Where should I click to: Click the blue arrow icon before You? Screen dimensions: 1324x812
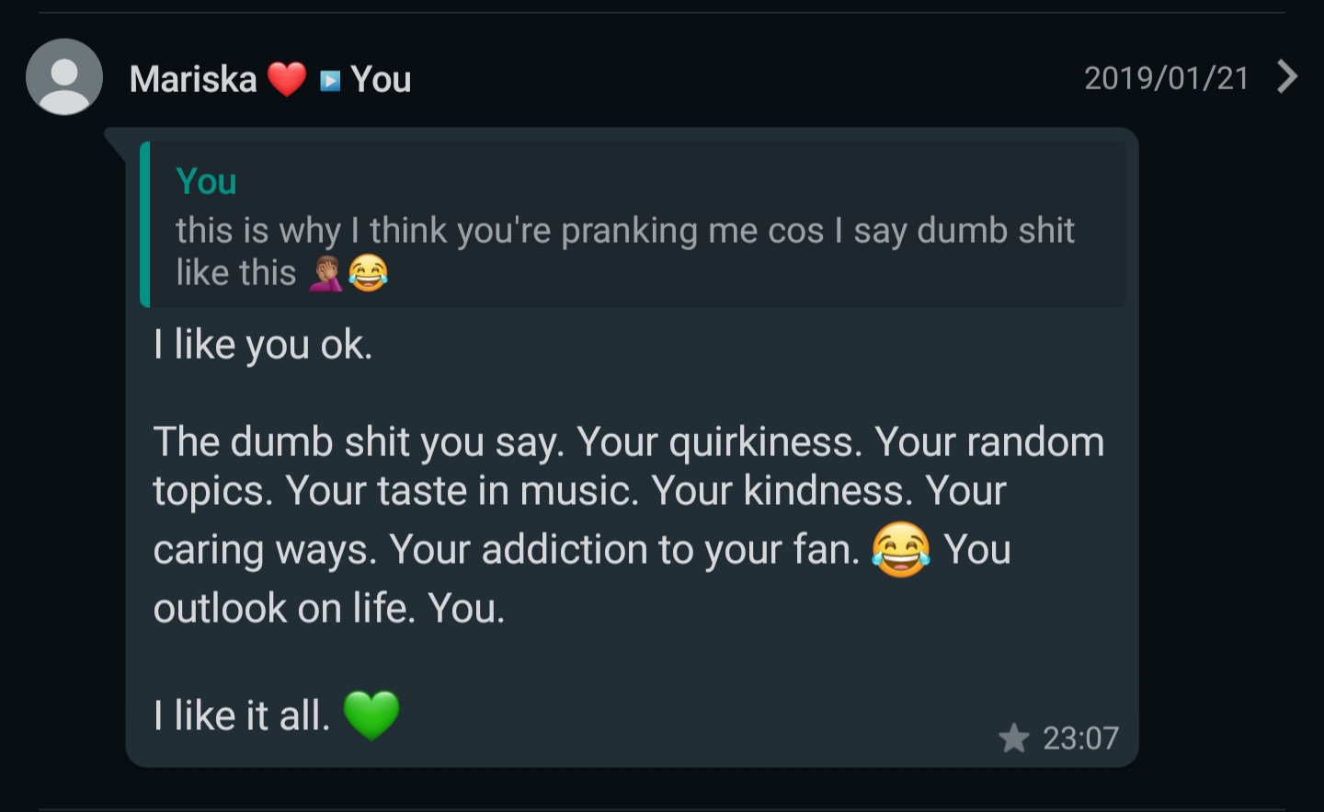330,81
